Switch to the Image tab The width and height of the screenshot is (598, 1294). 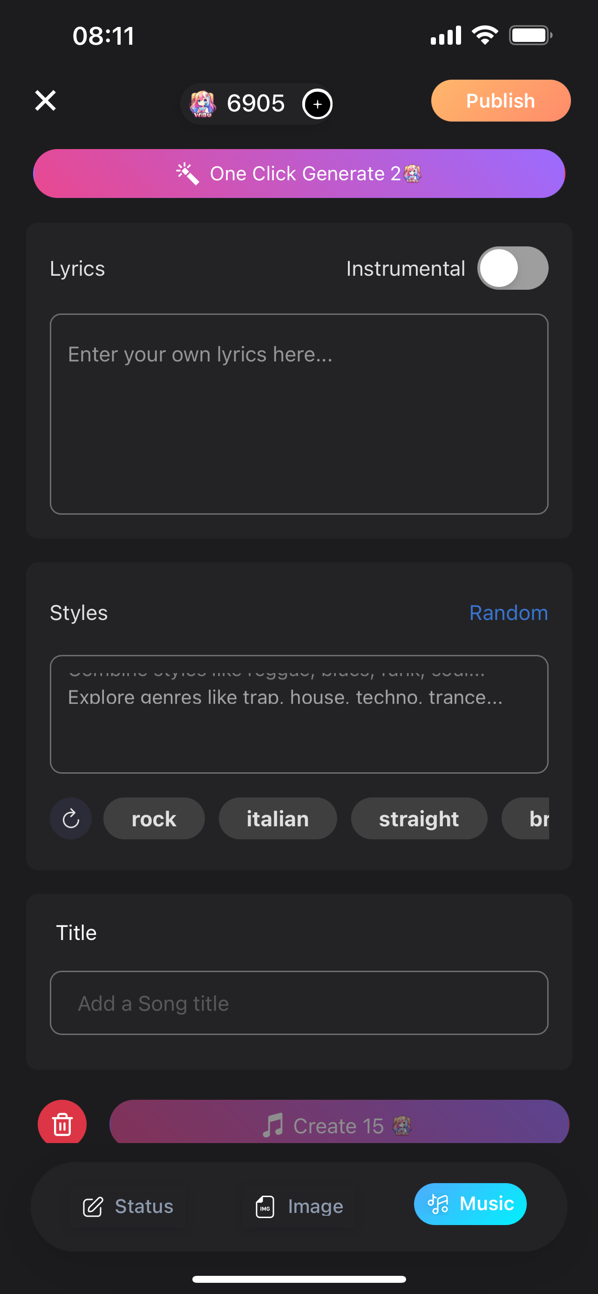pos(300,1206)
